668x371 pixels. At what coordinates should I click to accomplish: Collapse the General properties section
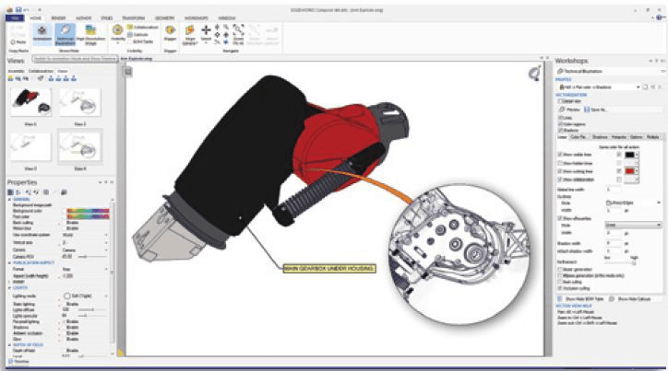[x=10, y=200]
